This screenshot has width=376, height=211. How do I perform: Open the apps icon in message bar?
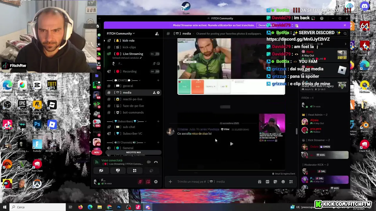click(291, 182)
